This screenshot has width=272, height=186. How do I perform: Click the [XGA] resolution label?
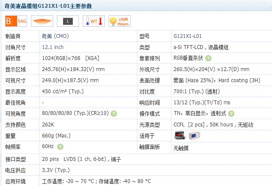point(92,58)
